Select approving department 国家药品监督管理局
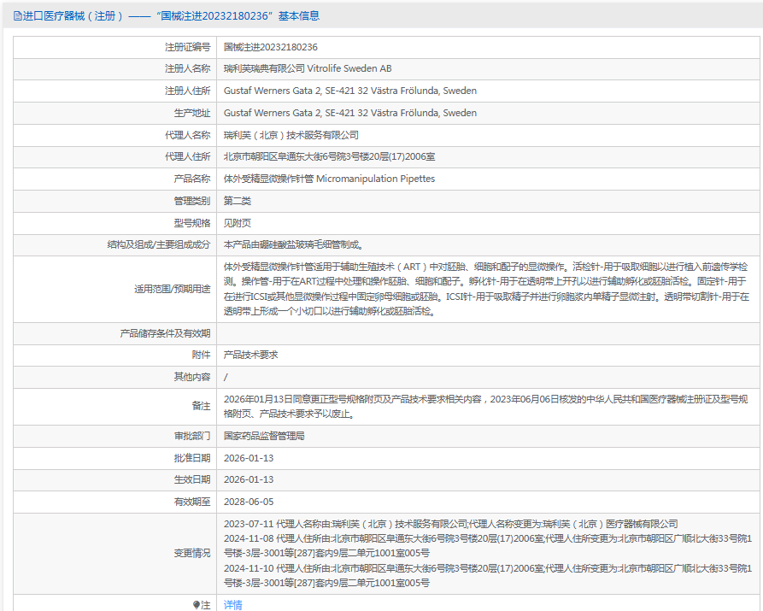The height and width of the screenshot is (611, 763). [x=264, y=436]
